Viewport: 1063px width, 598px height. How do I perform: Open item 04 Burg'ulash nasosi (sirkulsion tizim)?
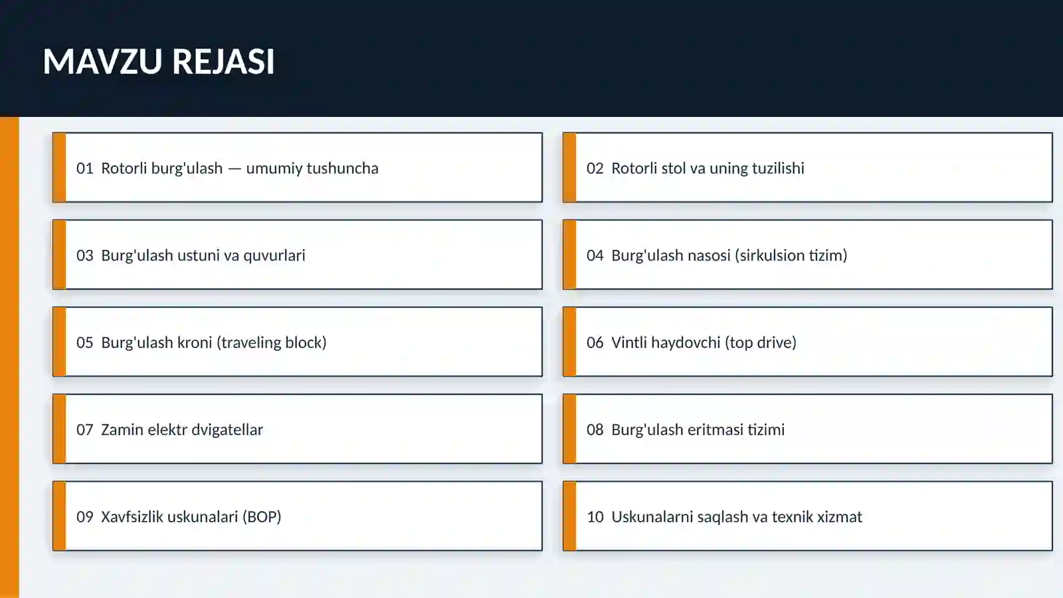[x=808, y=254]
